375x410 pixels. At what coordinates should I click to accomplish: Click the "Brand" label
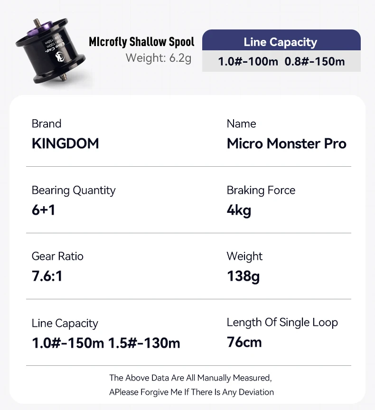pos(47,124)
